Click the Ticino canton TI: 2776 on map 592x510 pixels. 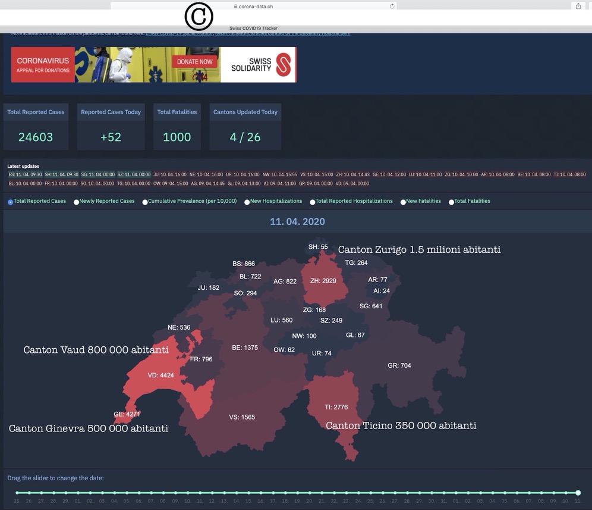coord(336,407)
